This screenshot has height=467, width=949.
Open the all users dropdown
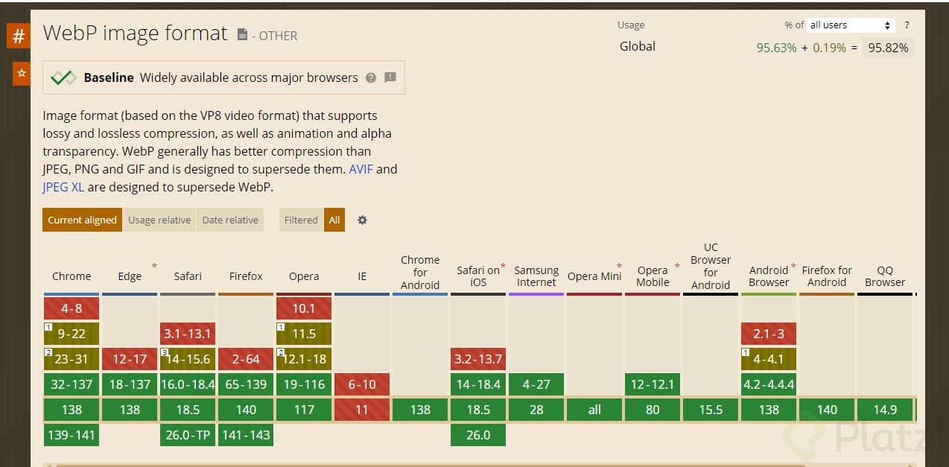pyautogui.click(x=850, y=25)
